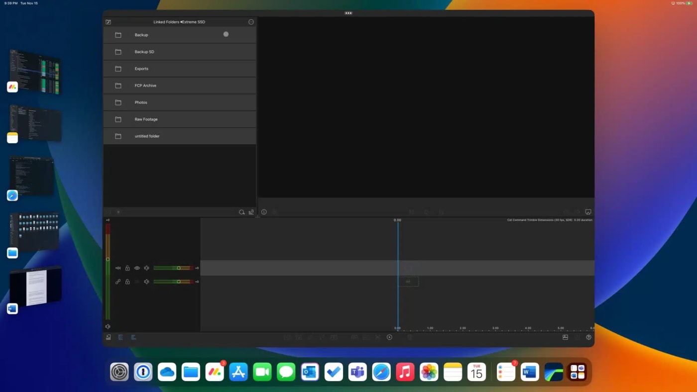Viewport: 697px width, 392px height.
Task: Open the Raw Footage folder
Action: tap(146, 119)
